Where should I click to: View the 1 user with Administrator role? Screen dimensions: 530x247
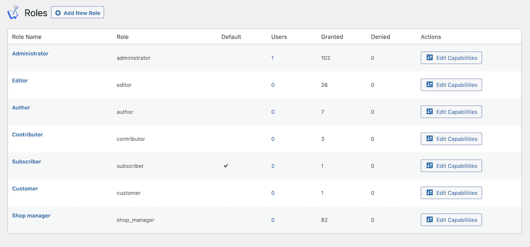pyautogui.click(x=272, y=58)
